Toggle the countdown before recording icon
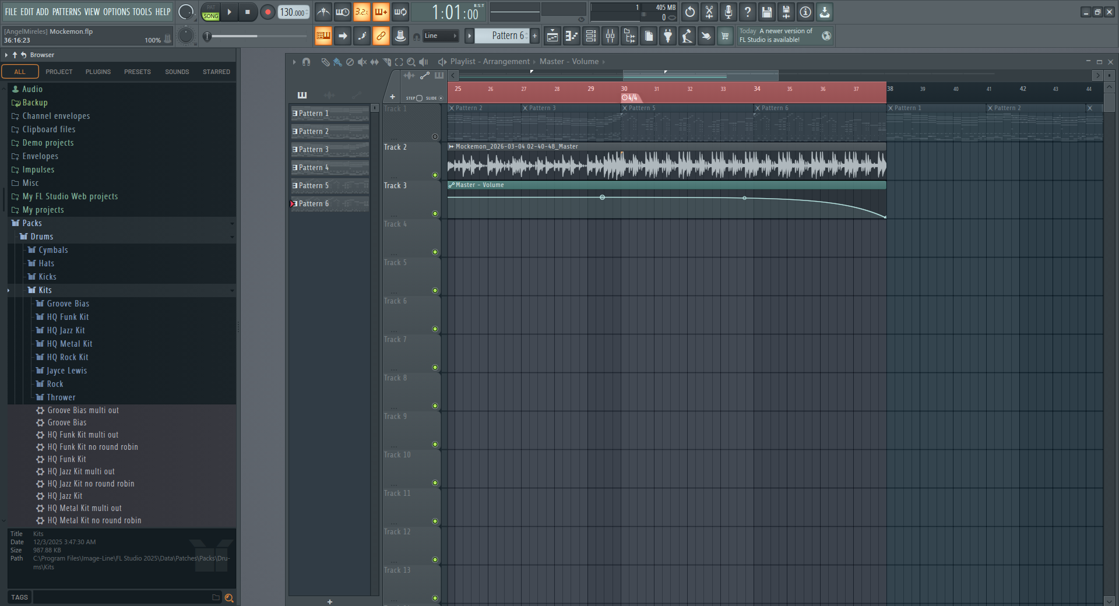The width and height of the screenshot is (1119, 606). [362, 12]
